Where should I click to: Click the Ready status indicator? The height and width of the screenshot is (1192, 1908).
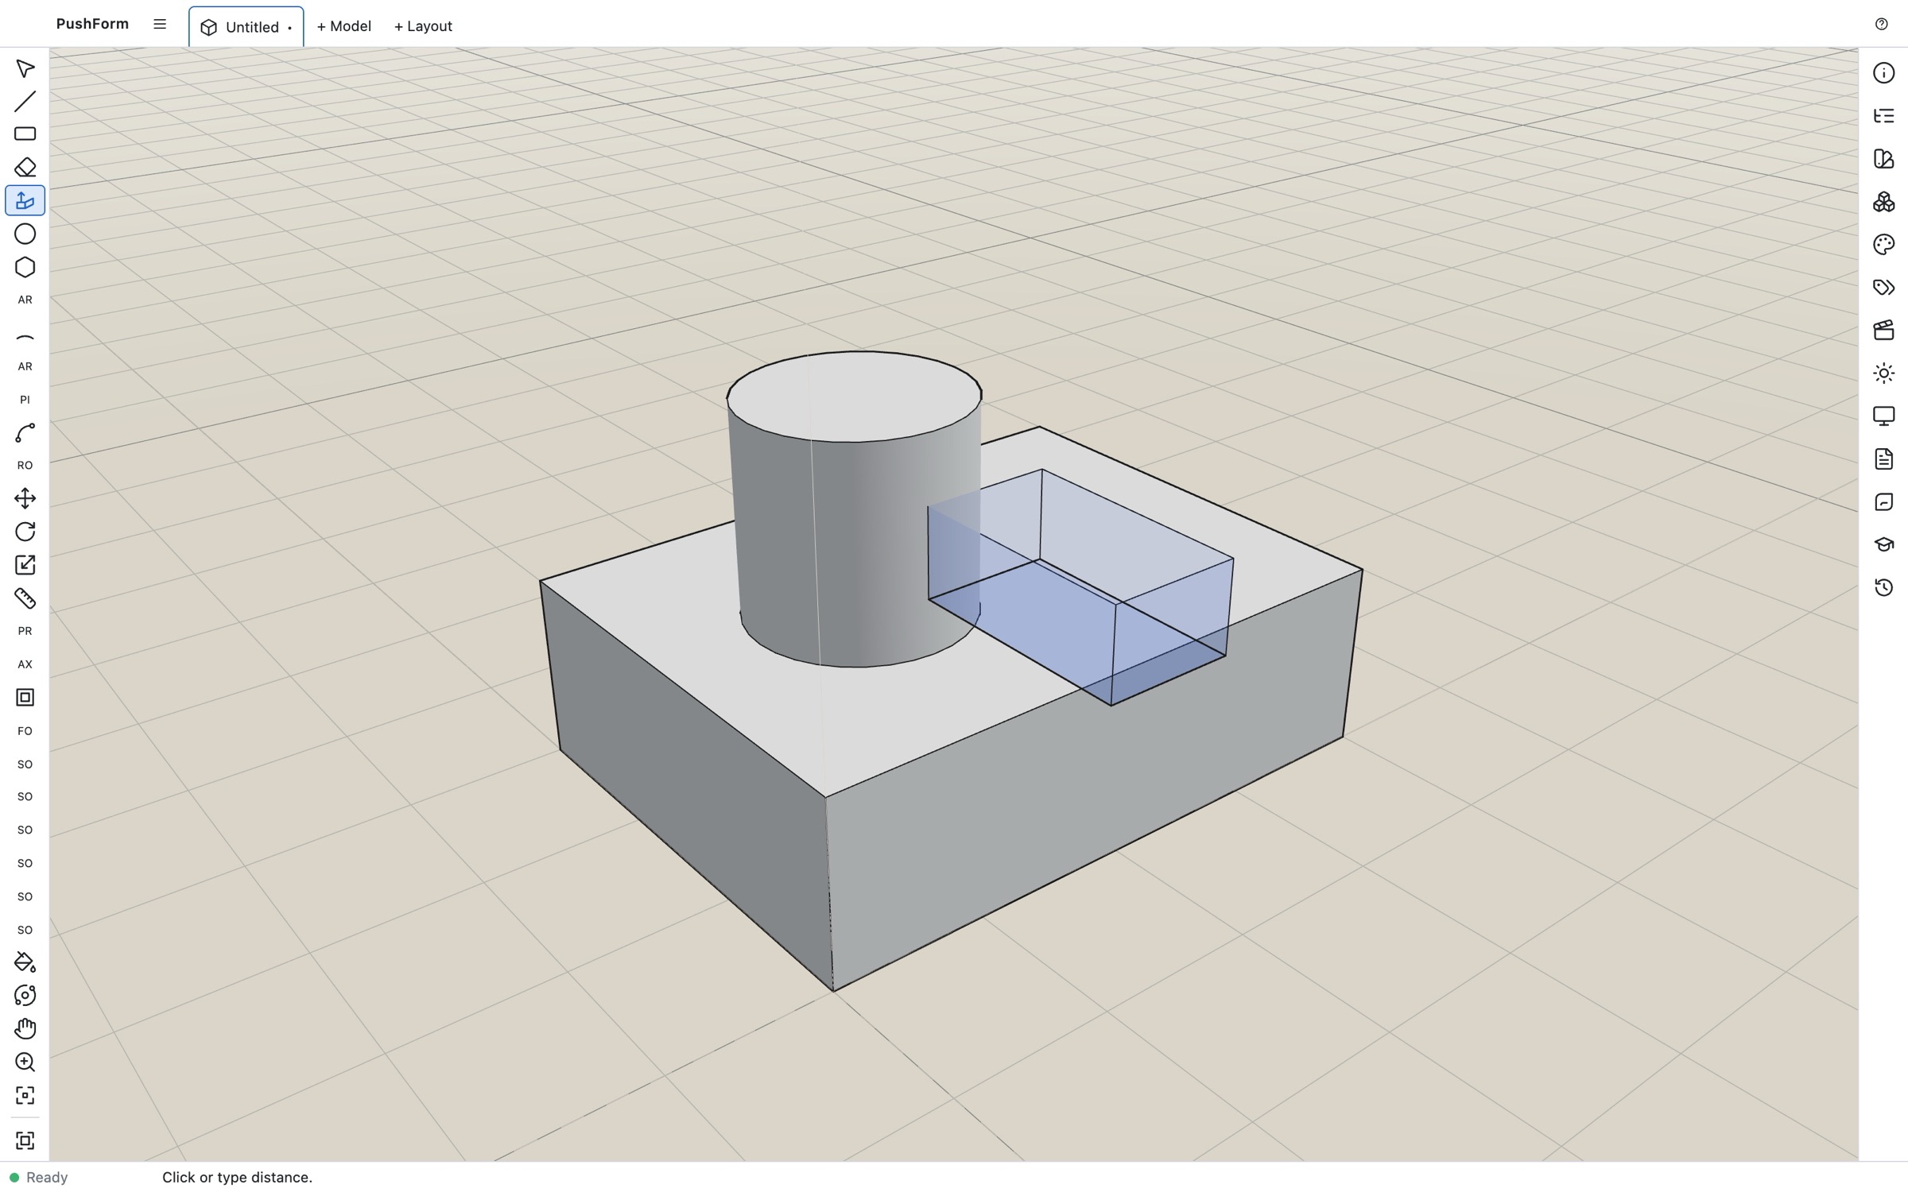38,1177
